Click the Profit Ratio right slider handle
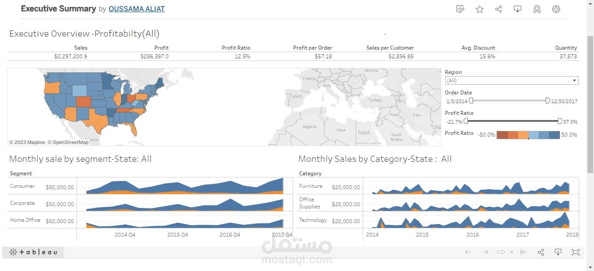 pyautogui.click(x=560, y=121)
